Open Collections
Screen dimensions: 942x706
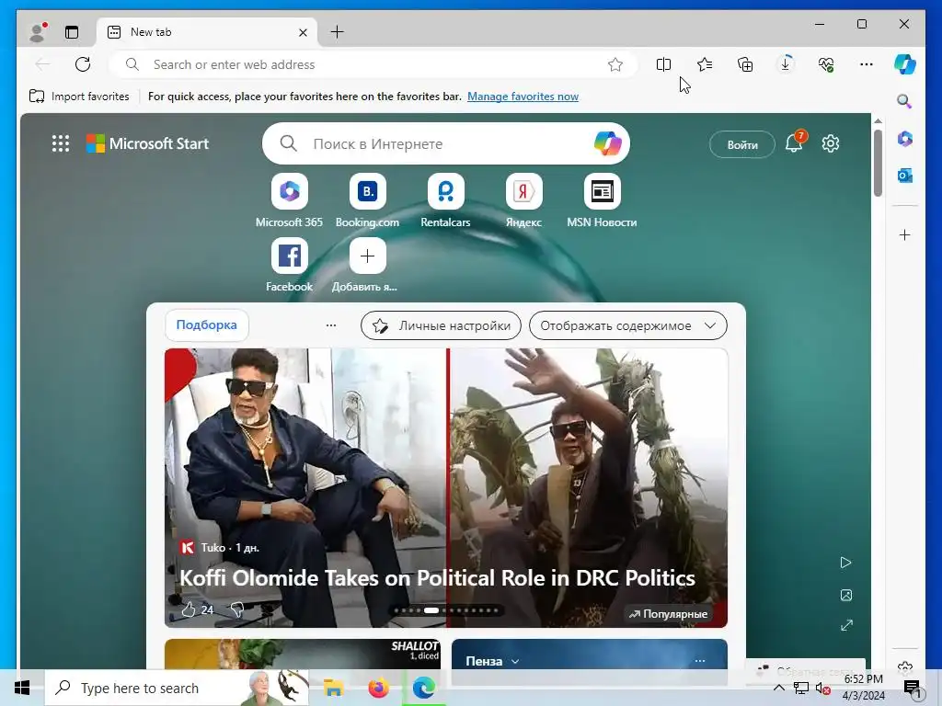(x=745, y=64)
